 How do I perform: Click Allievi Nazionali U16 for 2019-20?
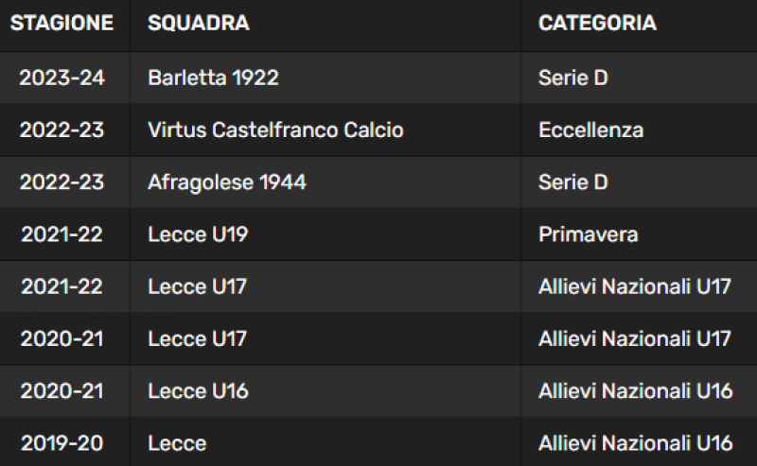pos(635,443)
